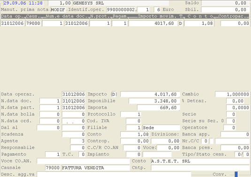This screenshot has width=251, height=177.
Task: Click the Identif.oper. 9900000002 field
Action: click(121, 9)
